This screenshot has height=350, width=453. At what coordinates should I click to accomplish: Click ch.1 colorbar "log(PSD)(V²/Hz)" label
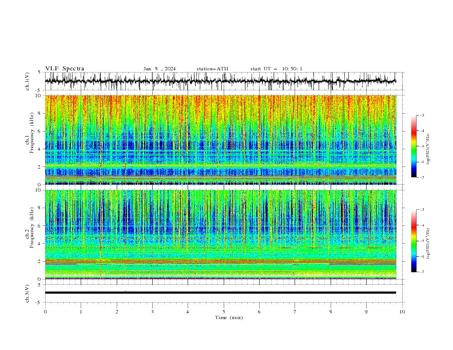[x=428, y=149]
